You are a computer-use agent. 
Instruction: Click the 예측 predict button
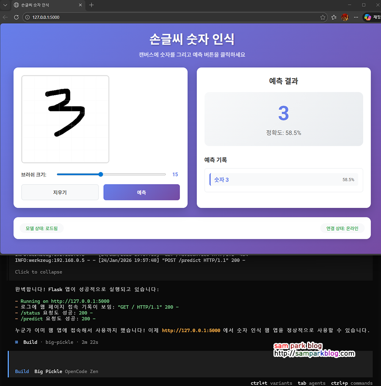click(x=142, y=192)
